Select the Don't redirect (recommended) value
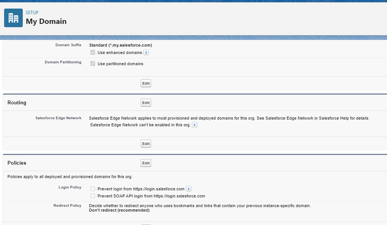 coord(119,210)
